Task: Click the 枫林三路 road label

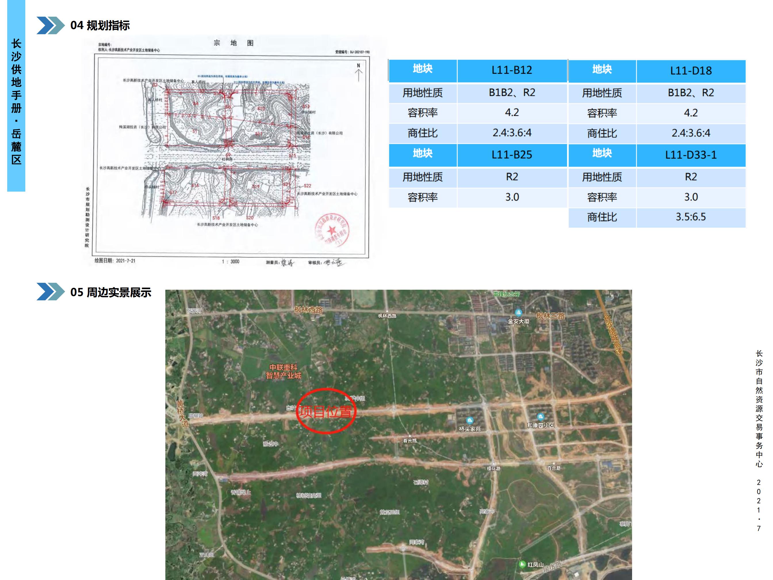Action: pyautogui.click(x=550, y=316)
